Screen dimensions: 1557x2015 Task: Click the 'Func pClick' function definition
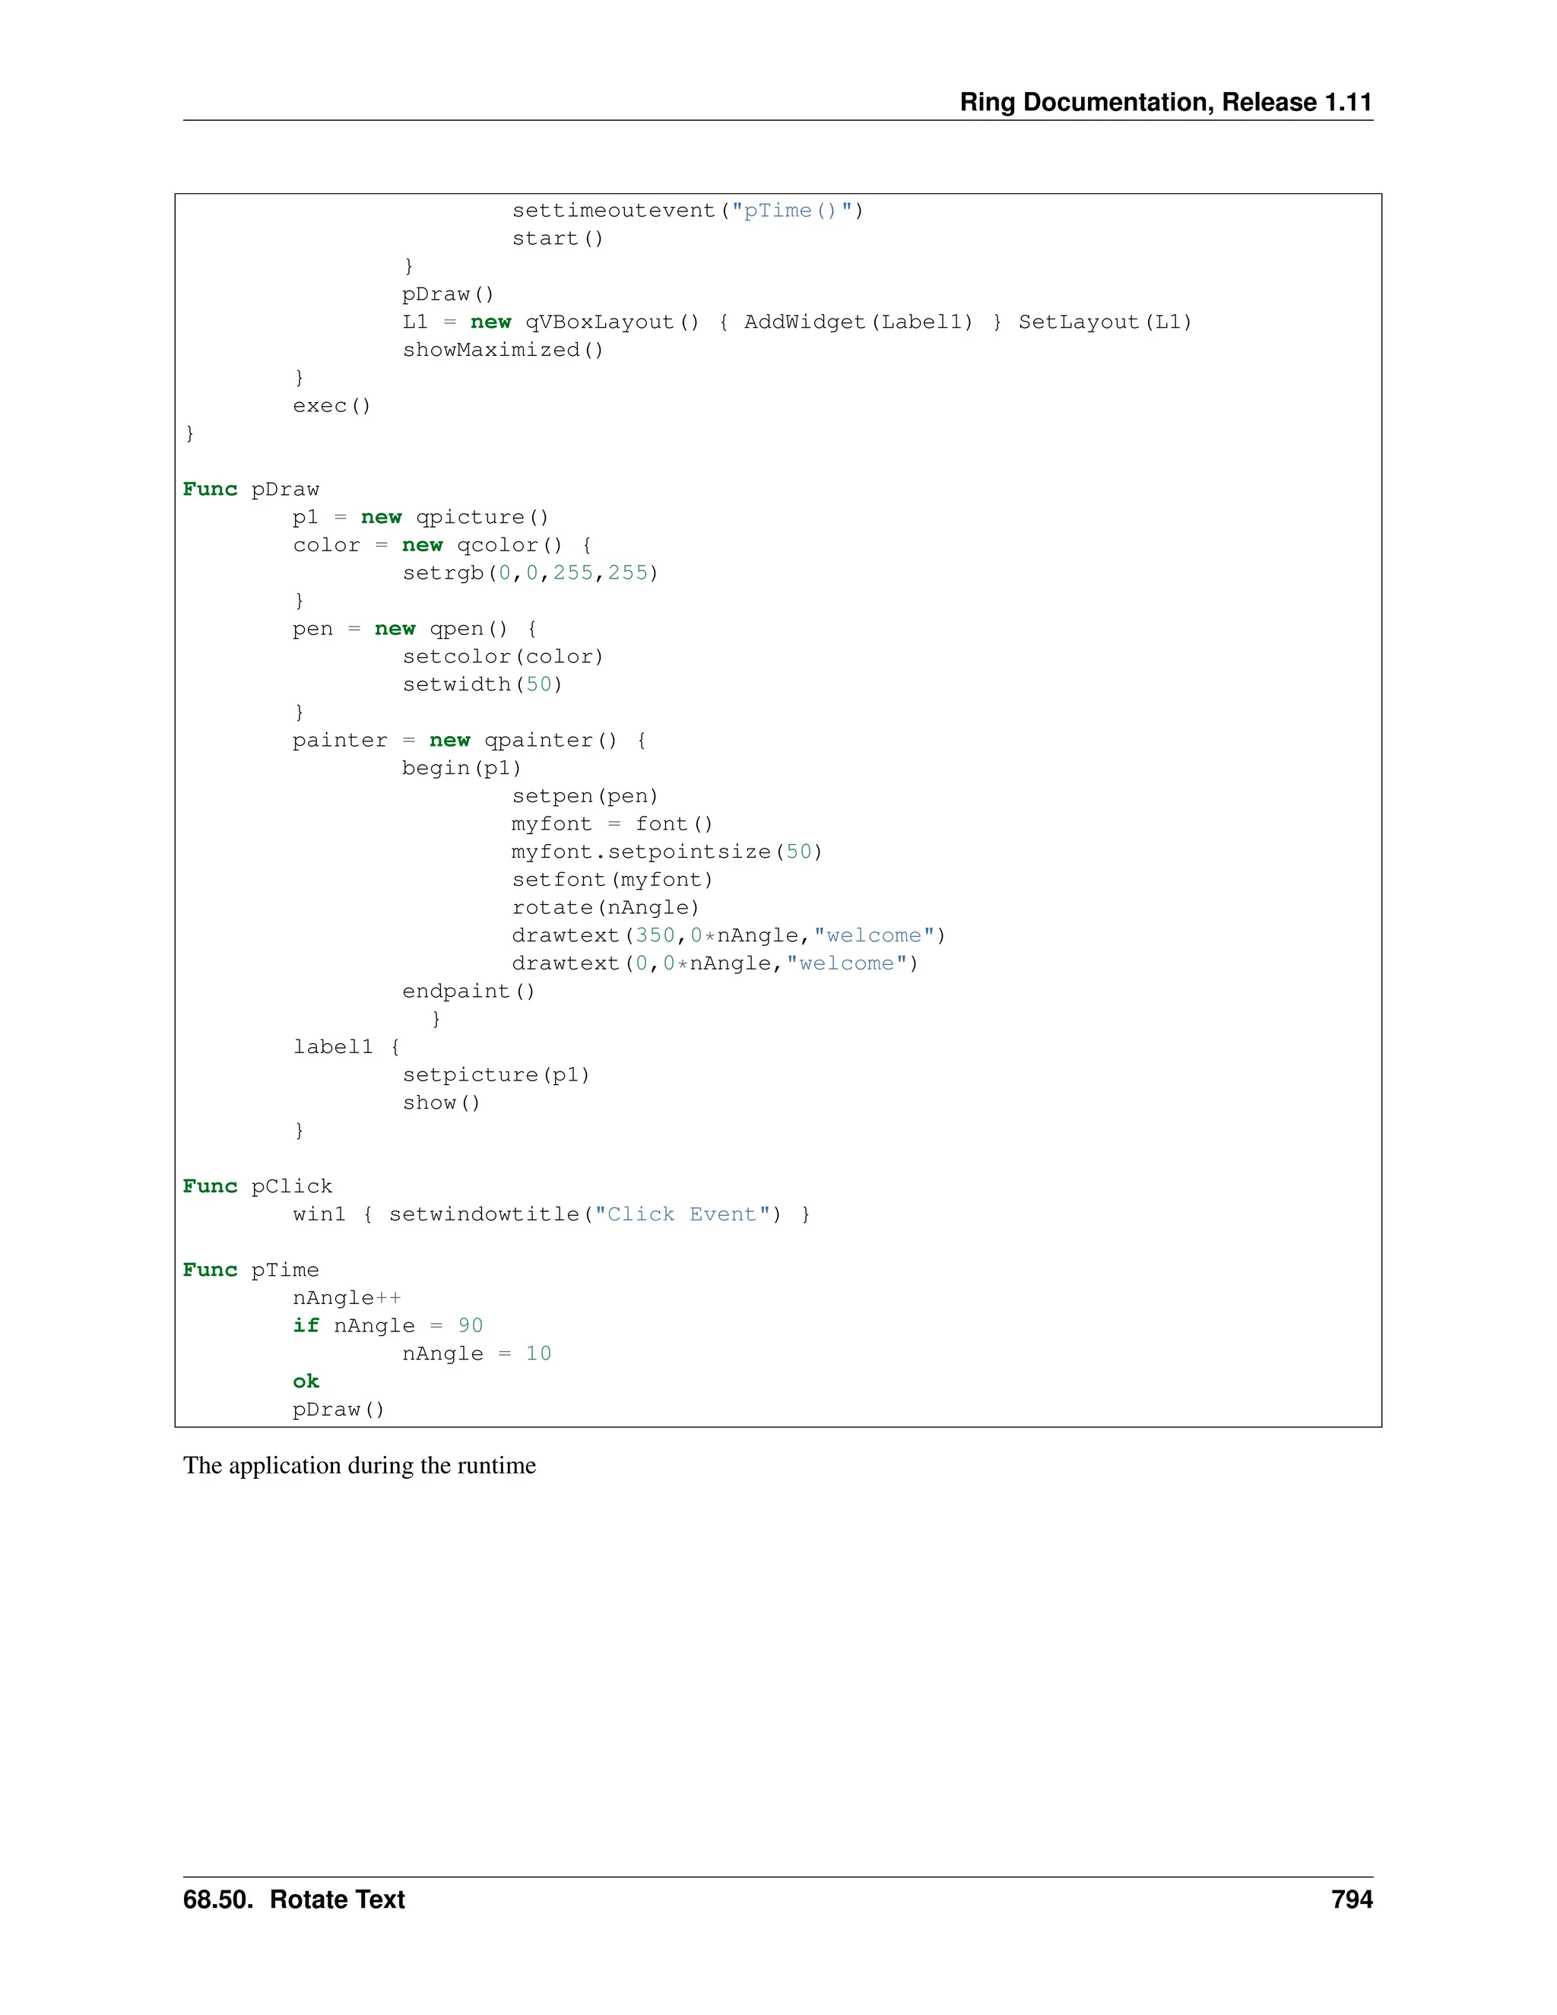click(x=258, y=1186)
